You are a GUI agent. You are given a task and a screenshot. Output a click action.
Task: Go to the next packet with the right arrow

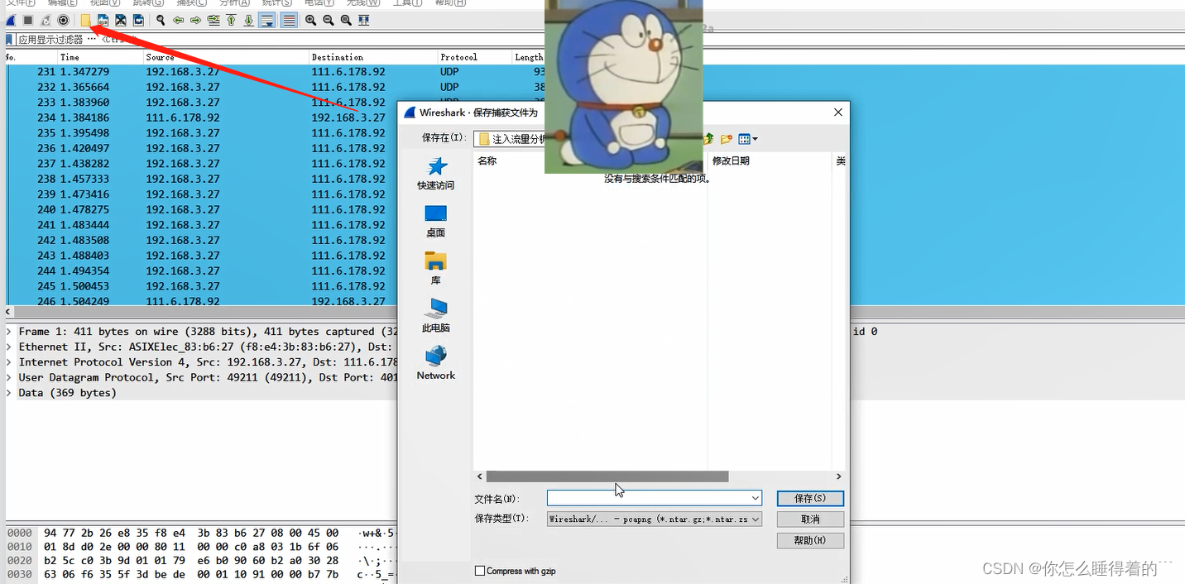coord(195,20)
